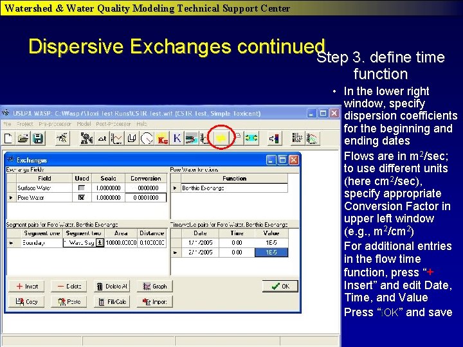
Task: Click the Time cell in the 2/1/2005 row
Action: tap(237, 253)
